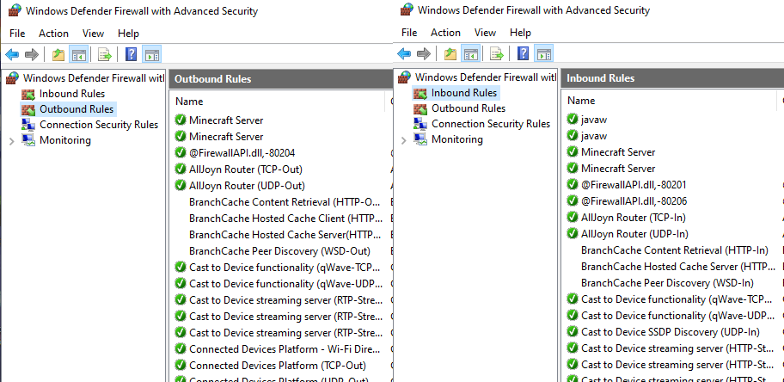Select Connection Security Rules in Outbound Rules window
784x382 pixels.
99,125
